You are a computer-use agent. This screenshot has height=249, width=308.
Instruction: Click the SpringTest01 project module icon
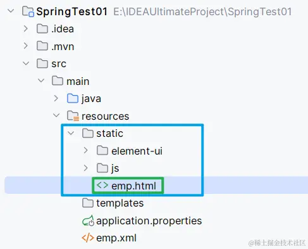tap(28, 11)
